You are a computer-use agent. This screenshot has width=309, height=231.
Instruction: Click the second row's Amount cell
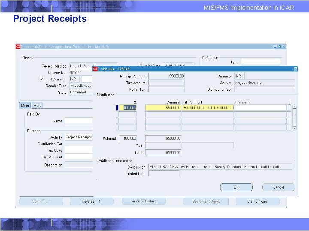pos(163,114)
